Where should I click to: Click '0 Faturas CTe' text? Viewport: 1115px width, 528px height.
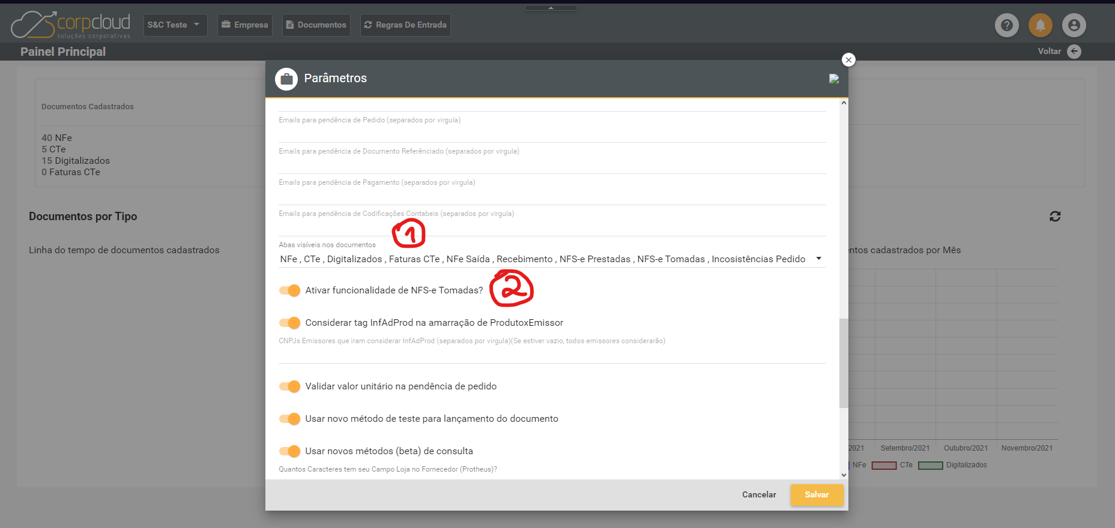[71, 172]
